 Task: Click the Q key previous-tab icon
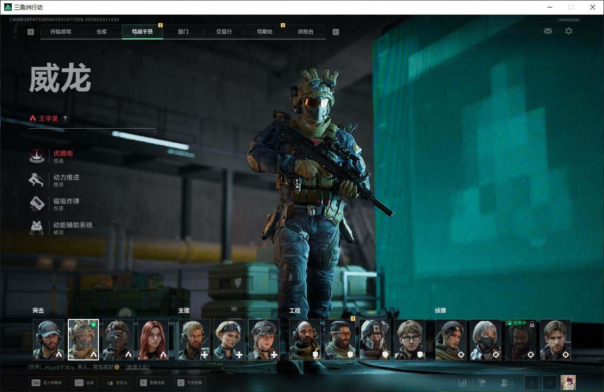[x=31, y=32]
